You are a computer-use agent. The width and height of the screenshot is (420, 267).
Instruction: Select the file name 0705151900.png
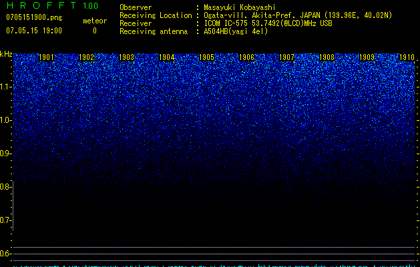(x=34, y=17)
